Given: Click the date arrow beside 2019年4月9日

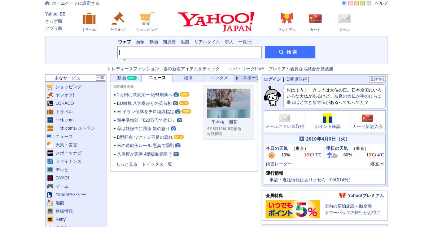Looking at the screenshot, I should 302,139.
